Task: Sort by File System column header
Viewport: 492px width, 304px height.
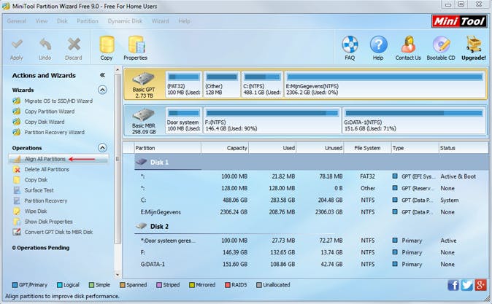Action: click(x=367, y=148)
